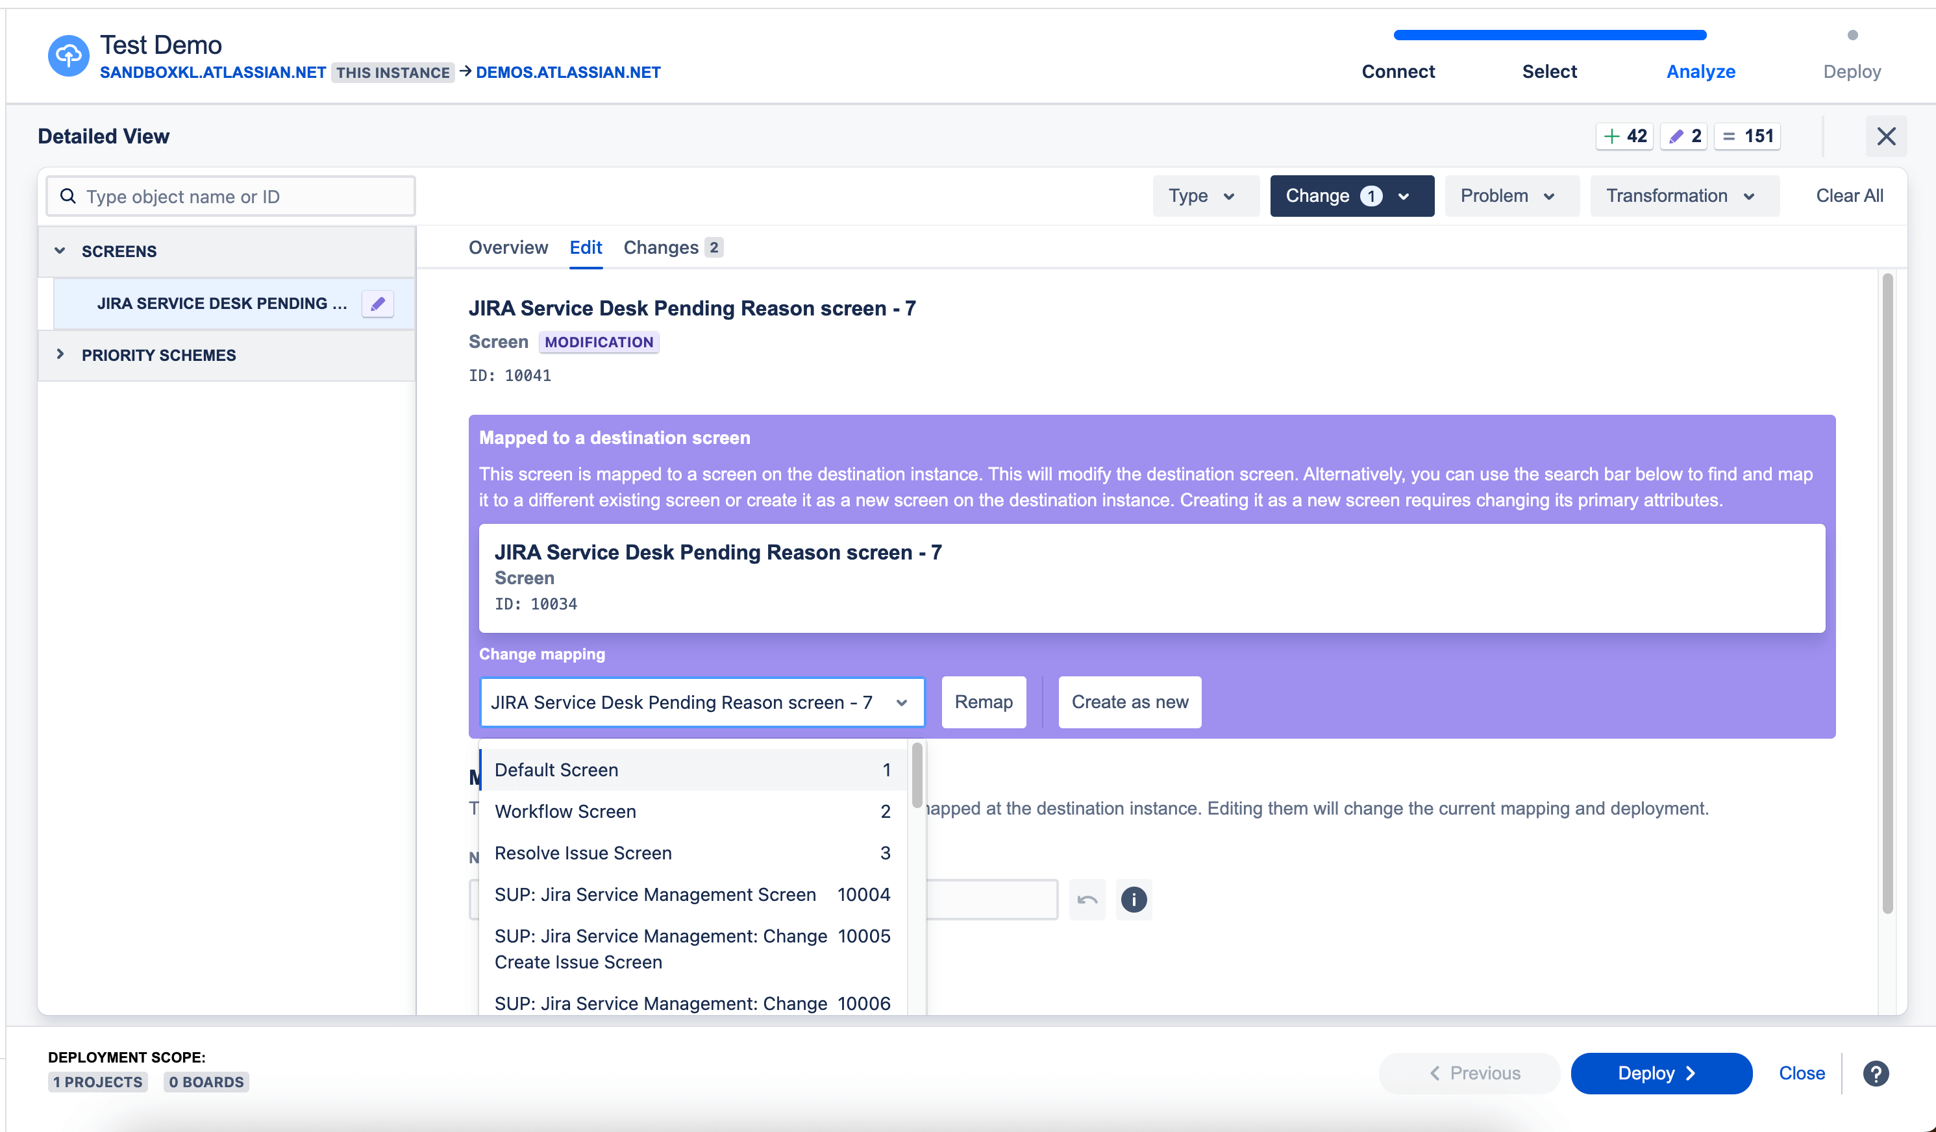Viewport: 1936px width, 1132px height.
Task: Open the Change filter dropdown
Action: (x=1351, y=196)
